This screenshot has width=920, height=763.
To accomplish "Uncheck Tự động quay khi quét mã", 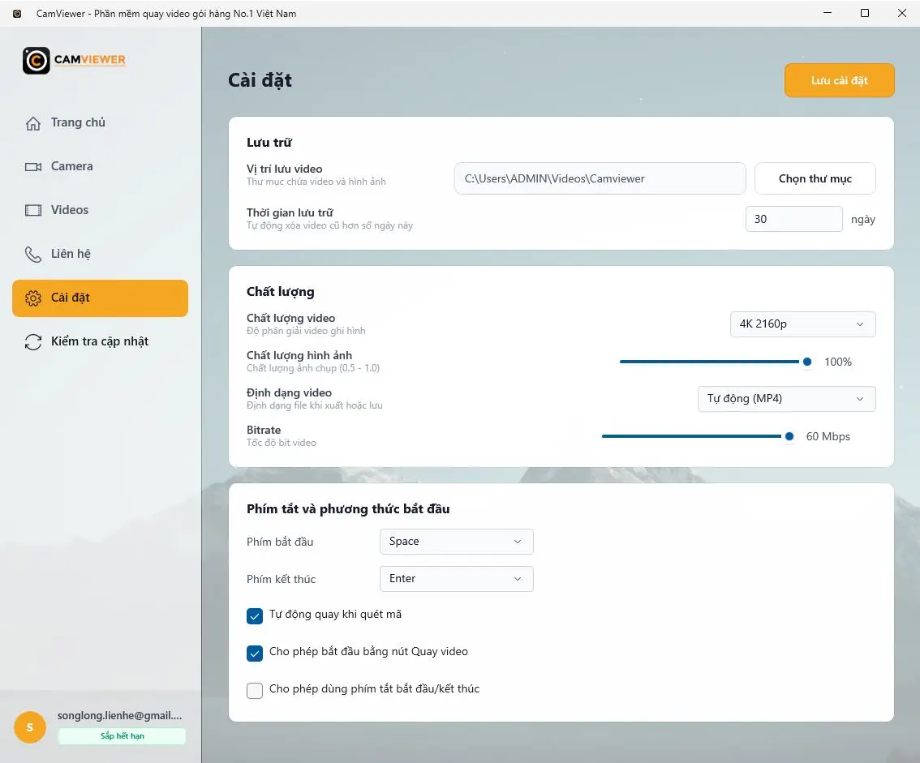I will point(255,615).
